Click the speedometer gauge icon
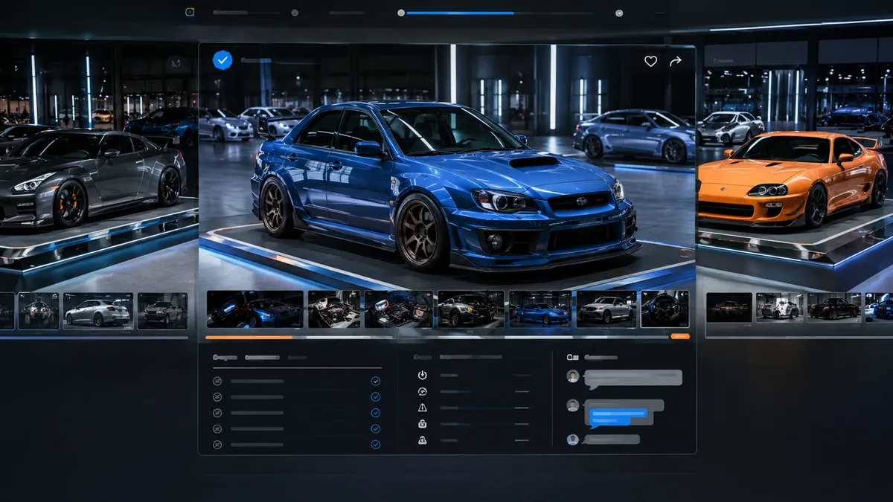Image resolution: width=893 pixels, height=502 pixels. point(423,391)
